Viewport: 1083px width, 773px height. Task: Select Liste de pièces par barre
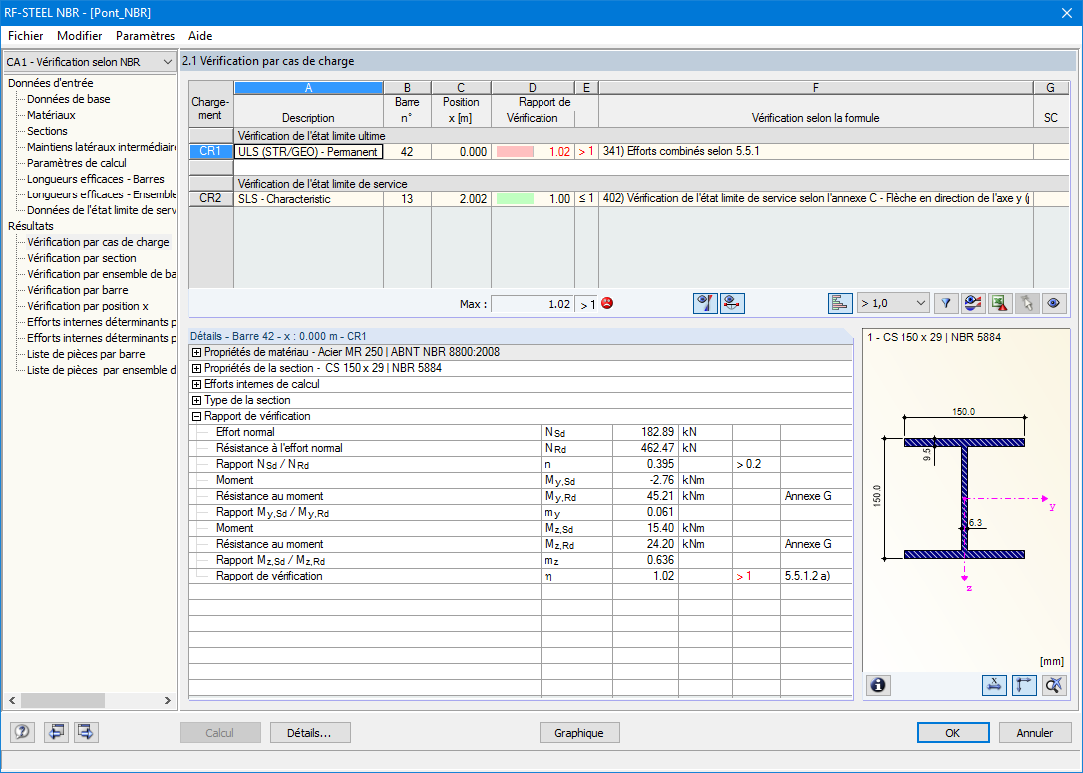pos(86,354)
